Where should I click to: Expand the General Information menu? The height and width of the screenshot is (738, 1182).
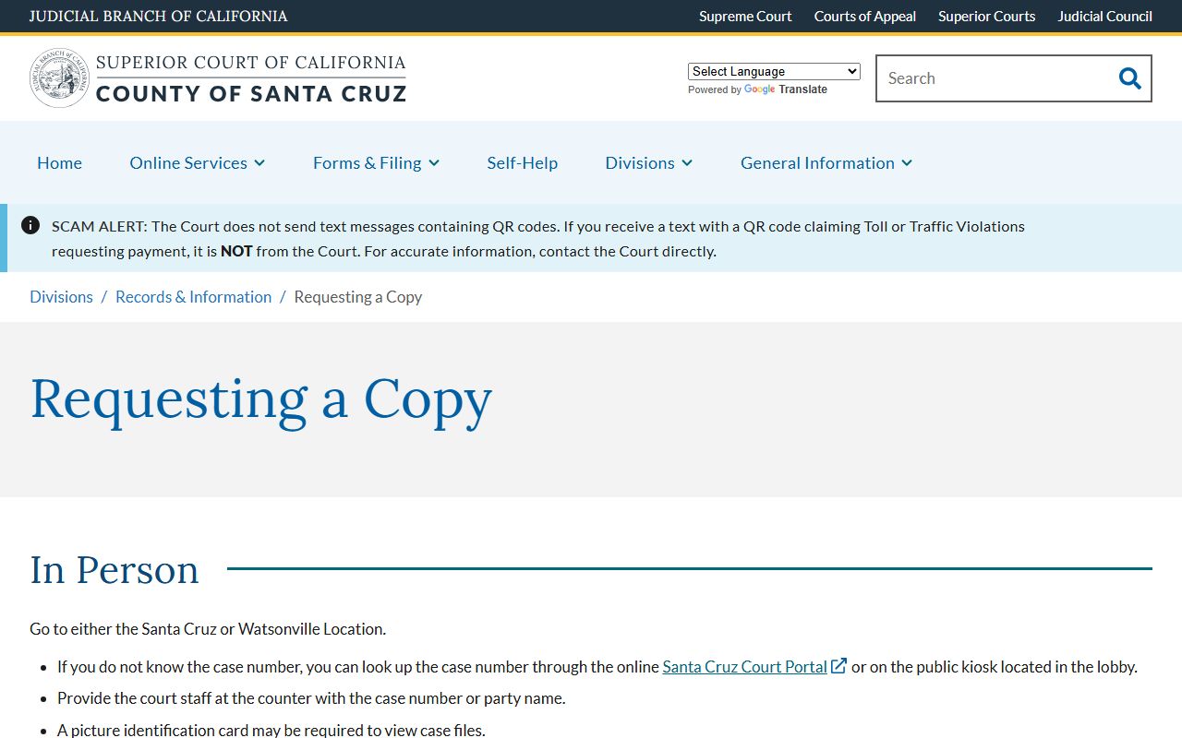pos(826,162)
